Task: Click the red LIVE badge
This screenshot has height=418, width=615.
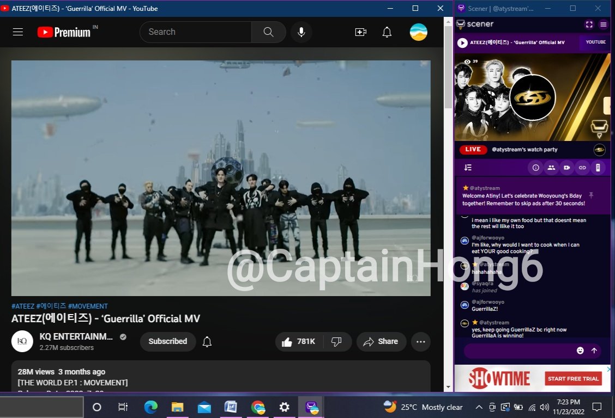Action: [x=473, y=150]
